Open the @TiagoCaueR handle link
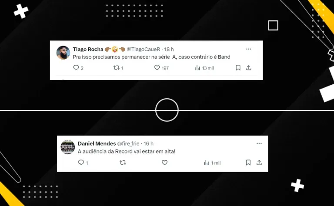The width and height of the screenshot is (334, 206). click(x=144, y=50)
